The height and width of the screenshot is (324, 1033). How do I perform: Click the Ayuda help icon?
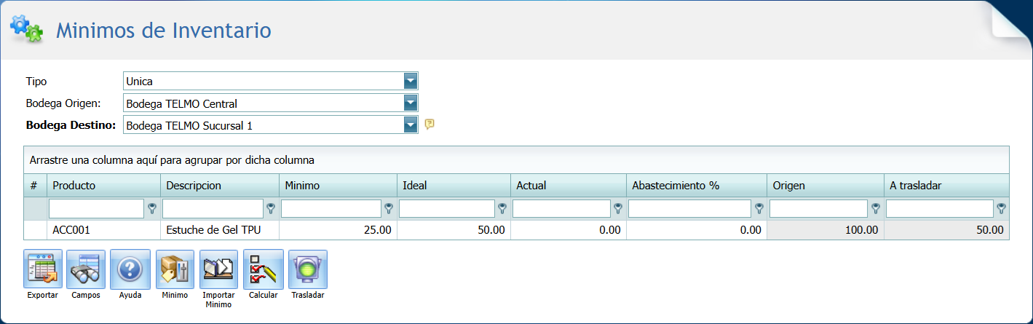(130, 269)
